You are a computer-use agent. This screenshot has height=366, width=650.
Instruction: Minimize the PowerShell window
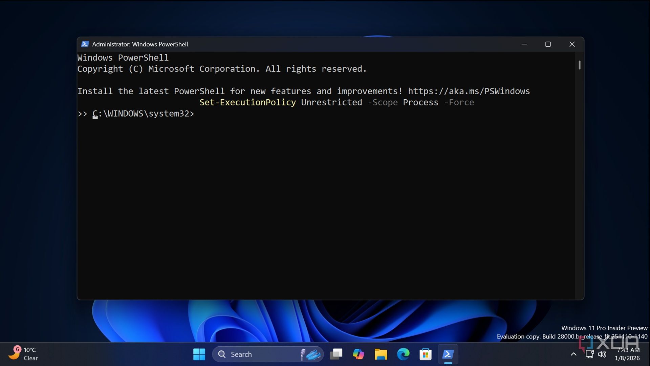pos(524,44)
